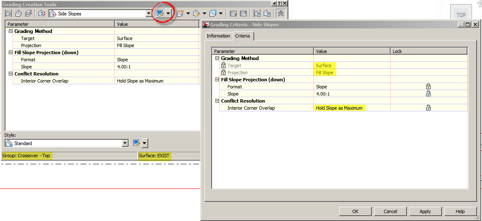This screenshot has width=482, height=221.
Task: Collapse Fill Slope Projection in Creation Tools panel
Action: point(11,53)
